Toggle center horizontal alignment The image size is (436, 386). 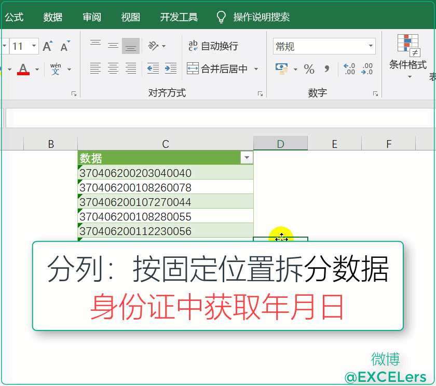113,68
